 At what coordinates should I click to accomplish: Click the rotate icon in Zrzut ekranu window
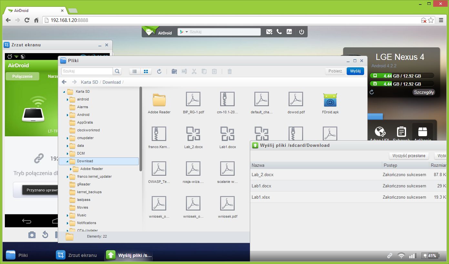click(x=45, y=235)
